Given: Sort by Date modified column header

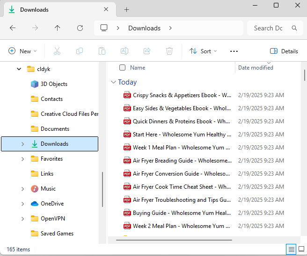Looking at the screenshot, I should 256,68.
